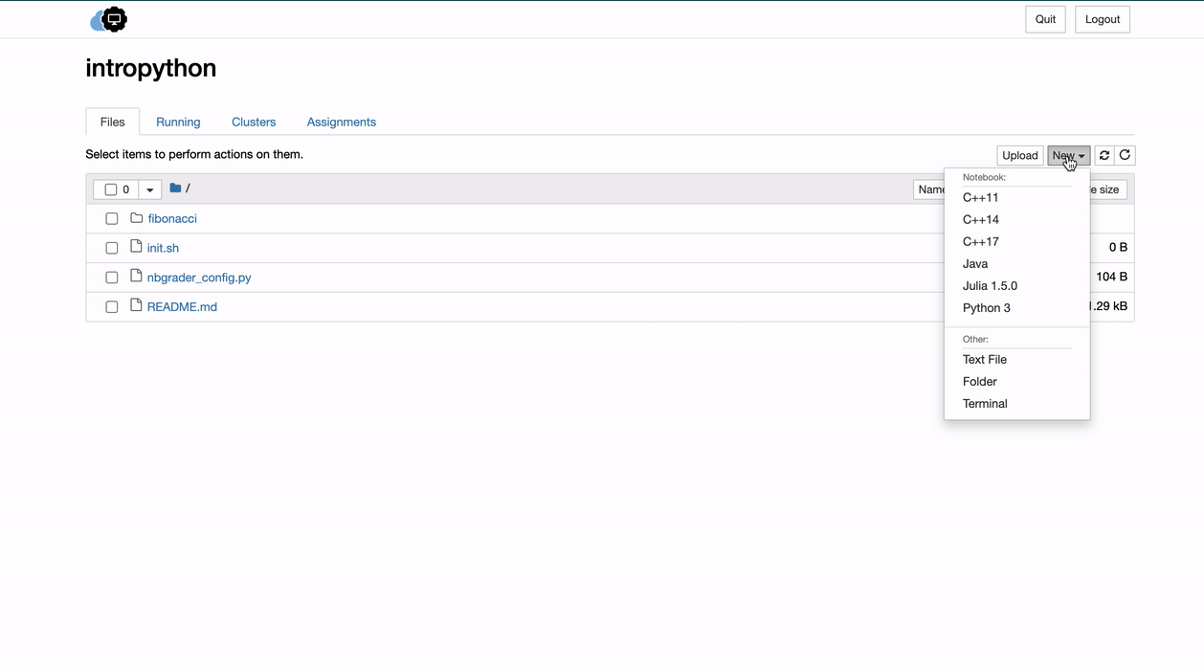Image resolution: width=1204 pixels, height=670 pixels.
Task: Sort by File size column button
Action: [x=1108, y=190]
